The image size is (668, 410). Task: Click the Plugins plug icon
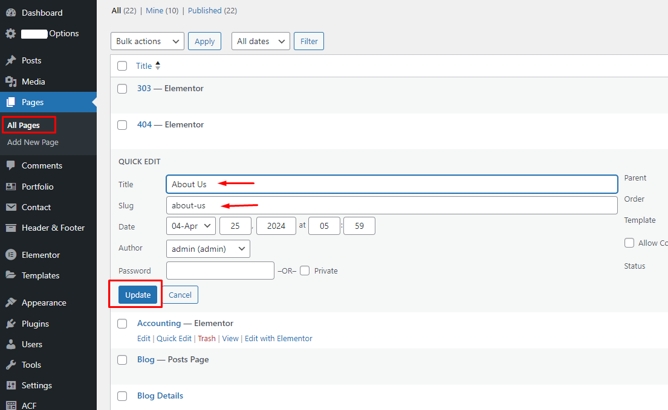pos(11,324)
